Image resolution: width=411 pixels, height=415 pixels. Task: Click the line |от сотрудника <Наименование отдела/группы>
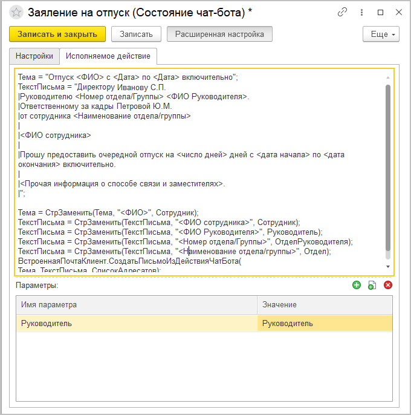[x=105, y=116]
